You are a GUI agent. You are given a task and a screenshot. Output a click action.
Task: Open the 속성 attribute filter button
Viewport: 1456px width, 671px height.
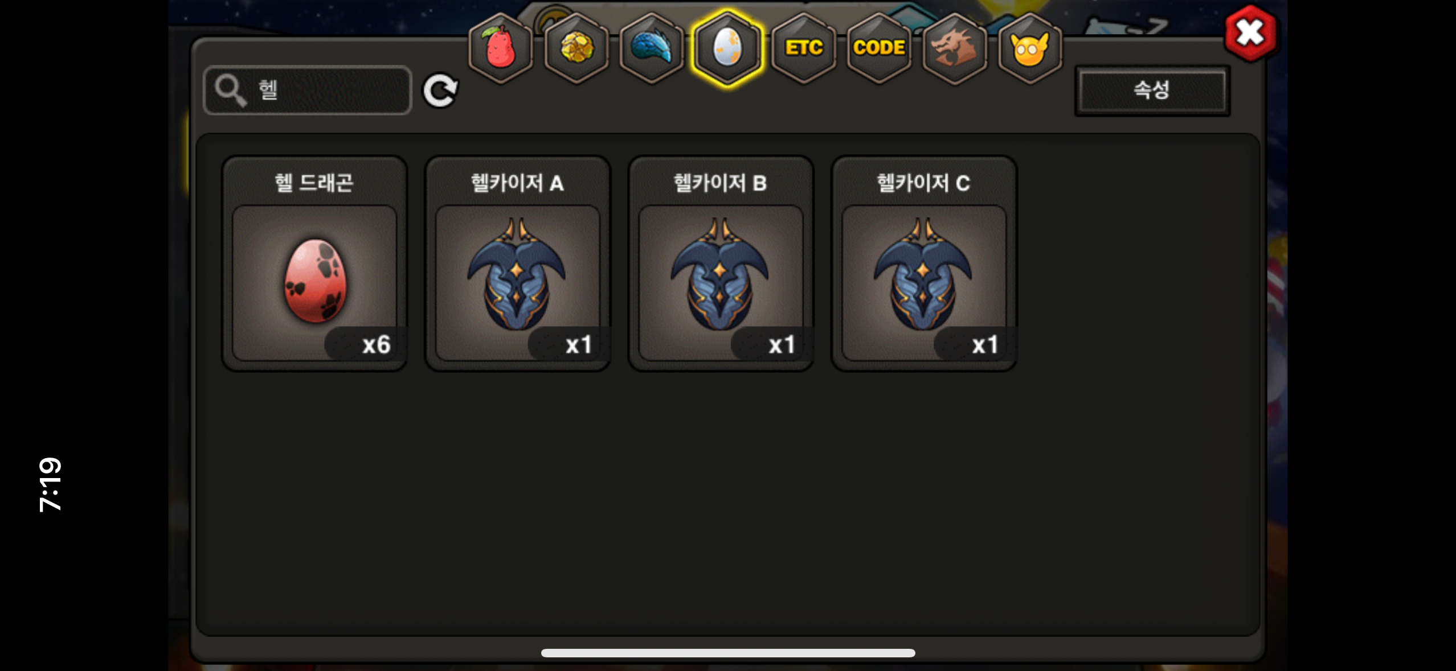[x=1152, y=90]
